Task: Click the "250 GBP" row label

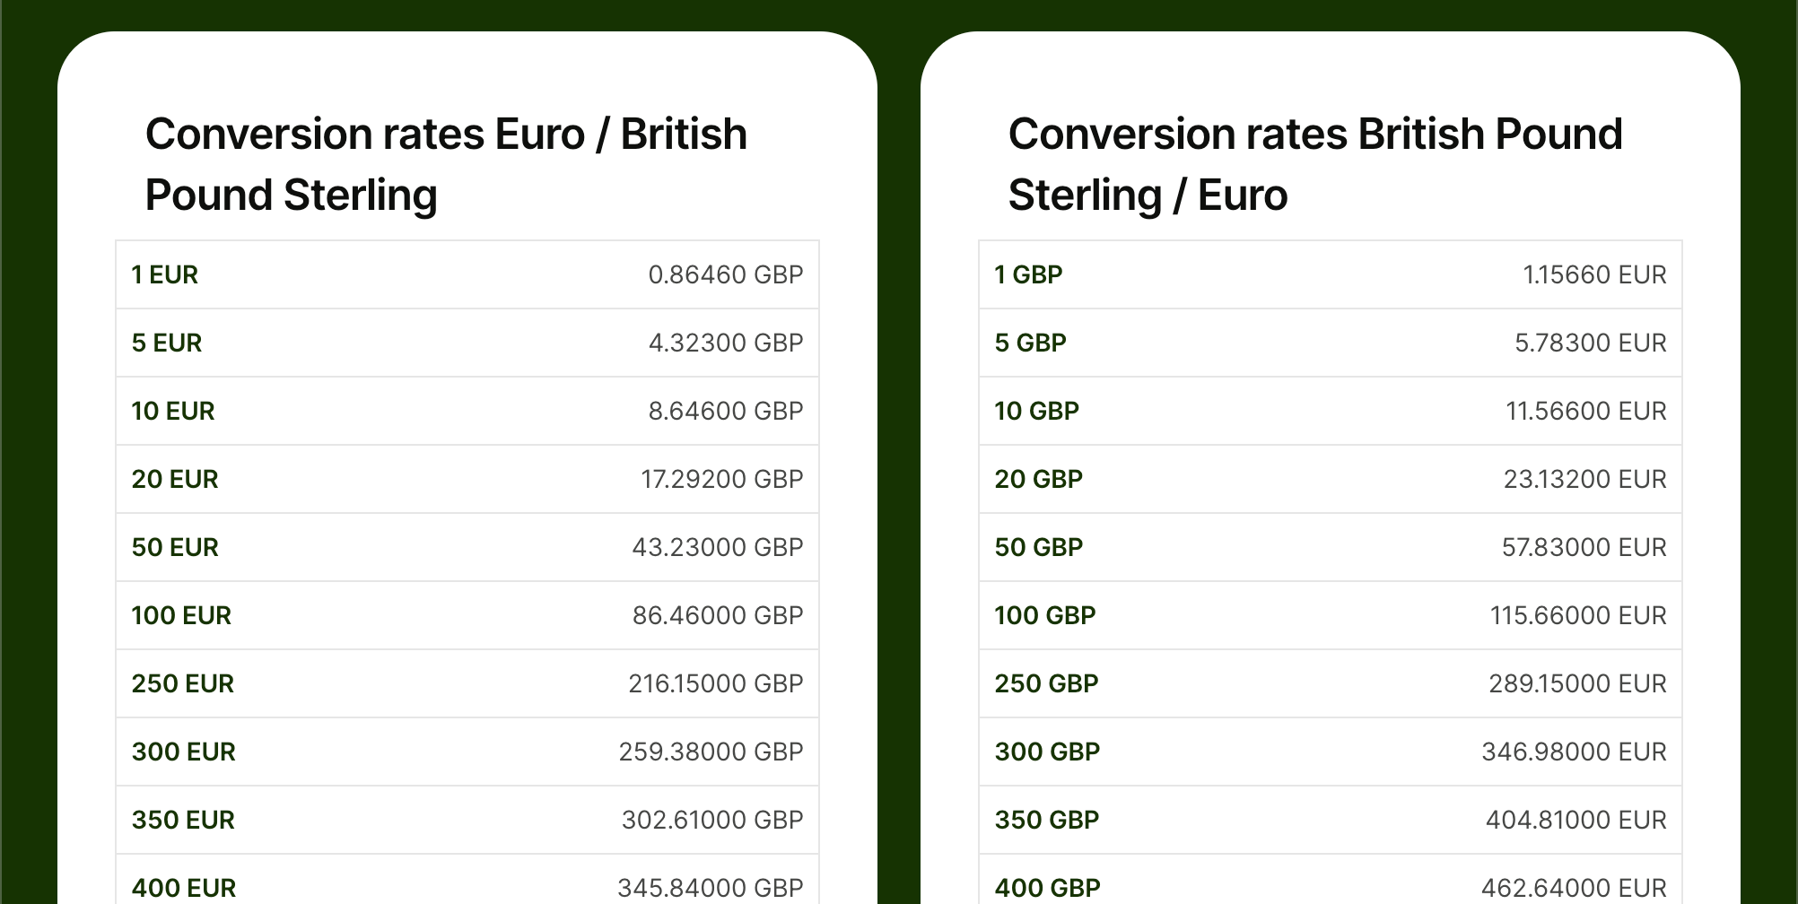Action: pos(1046,683)
